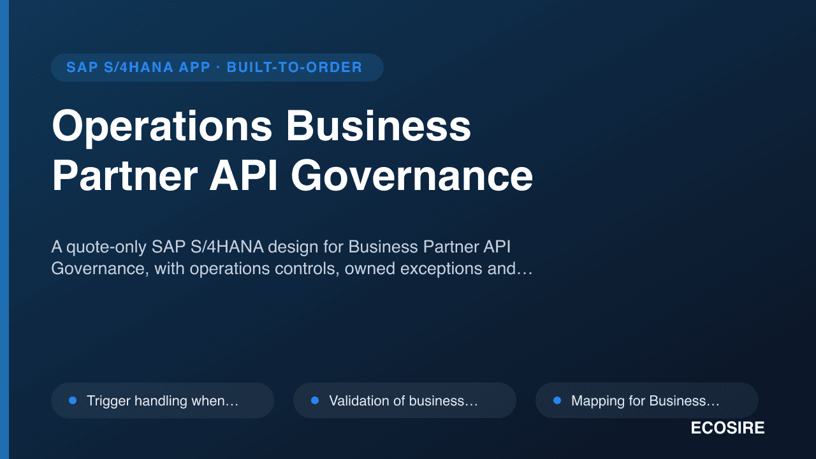The height and width of the screenshot is (459, 816).
Task: Click the blue dot beside Mapping for Business
Action: 557,400
